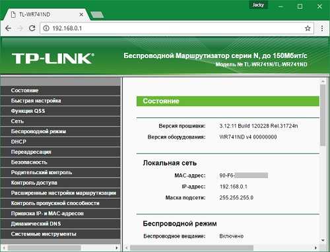Click the Jacky profile button

(258, 5)
